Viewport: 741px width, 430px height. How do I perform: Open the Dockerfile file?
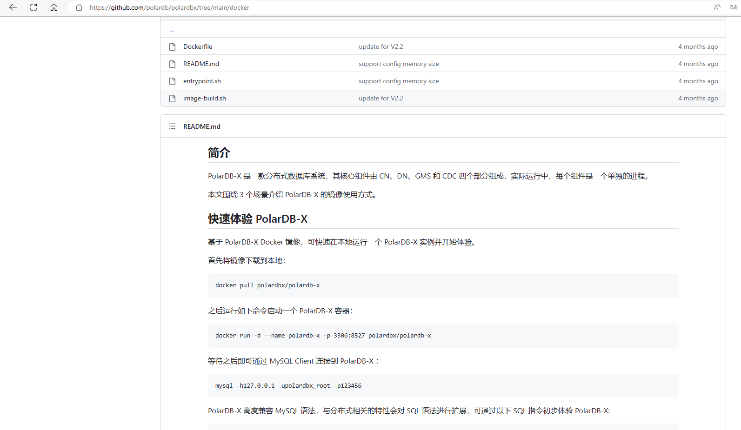198,46
